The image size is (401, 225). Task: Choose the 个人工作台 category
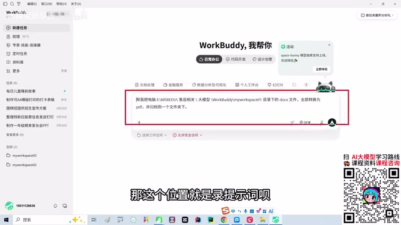coord(247,85)
